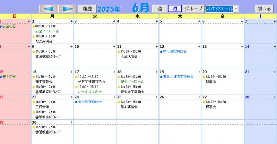Screen dimensions: 277x144
Task: Open 理事会 event on June 27
Action: click(x=211, y=107)
